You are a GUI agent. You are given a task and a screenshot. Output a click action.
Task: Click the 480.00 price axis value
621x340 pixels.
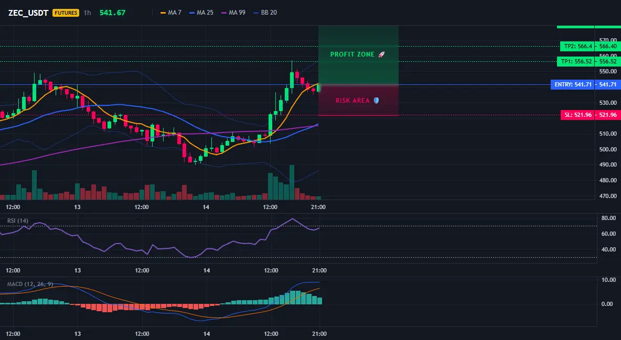(x=608, y=181)
